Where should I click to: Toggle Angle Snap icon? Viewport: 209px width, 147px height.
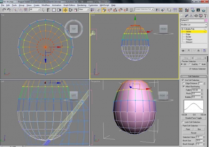click(x=115, y=10)
